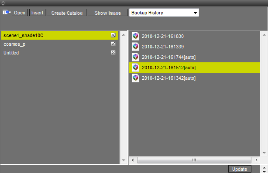Viewport: 268px width, 173px height.
Task: Click the left arrow of the horizontal scrollbar
Action: [x=133, y=160]
